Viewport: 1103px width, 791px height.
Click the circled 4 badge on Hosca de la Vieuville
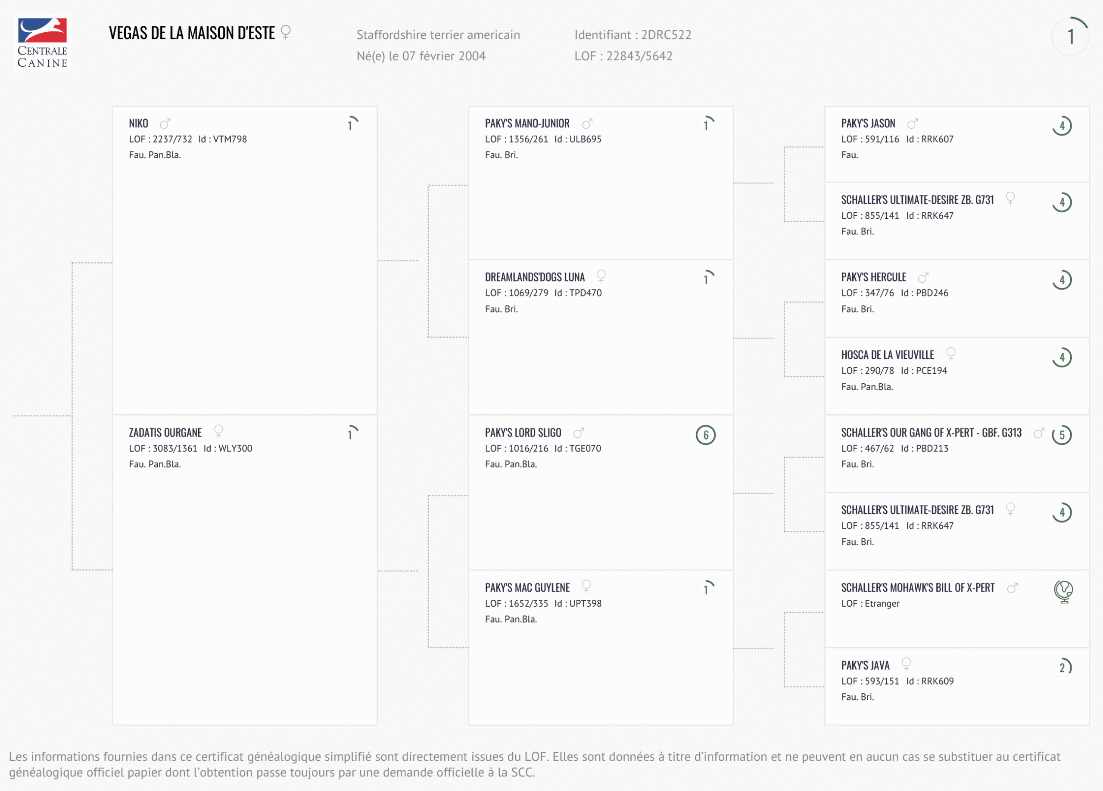click(x=1062, y=357)
